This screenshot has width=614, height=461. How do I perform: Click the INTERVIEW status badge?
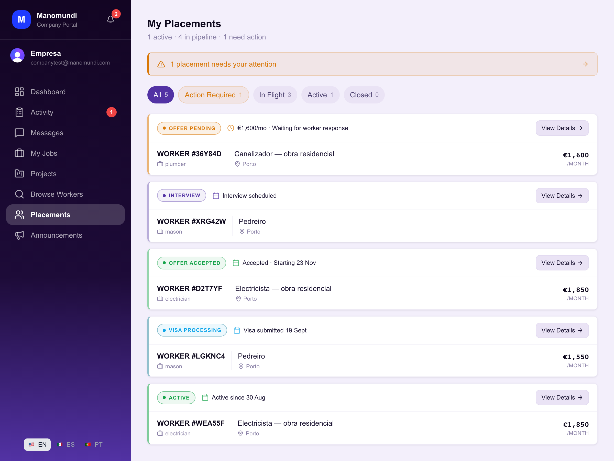pyautogui.click(x=182, y=195)
